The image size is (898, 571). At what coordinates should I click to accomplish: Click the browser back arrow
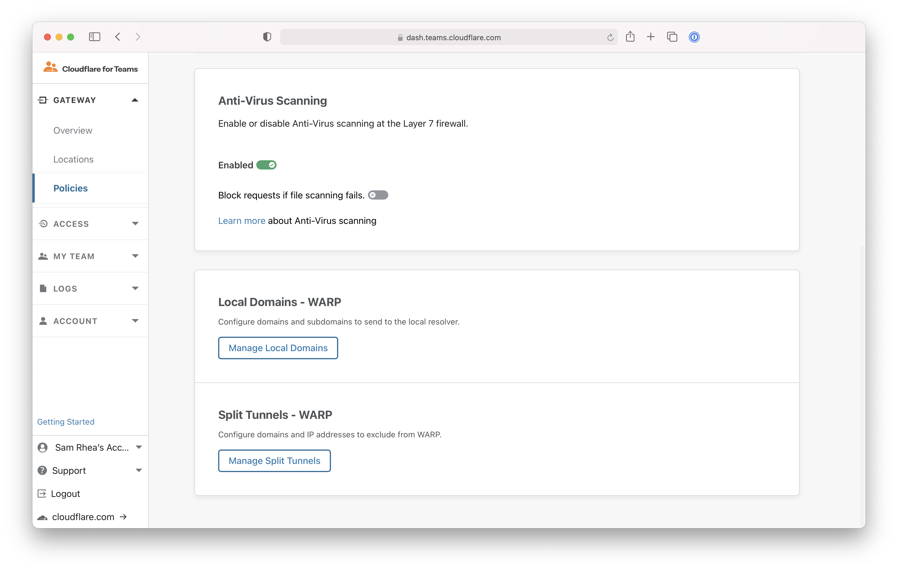(118, 37)
